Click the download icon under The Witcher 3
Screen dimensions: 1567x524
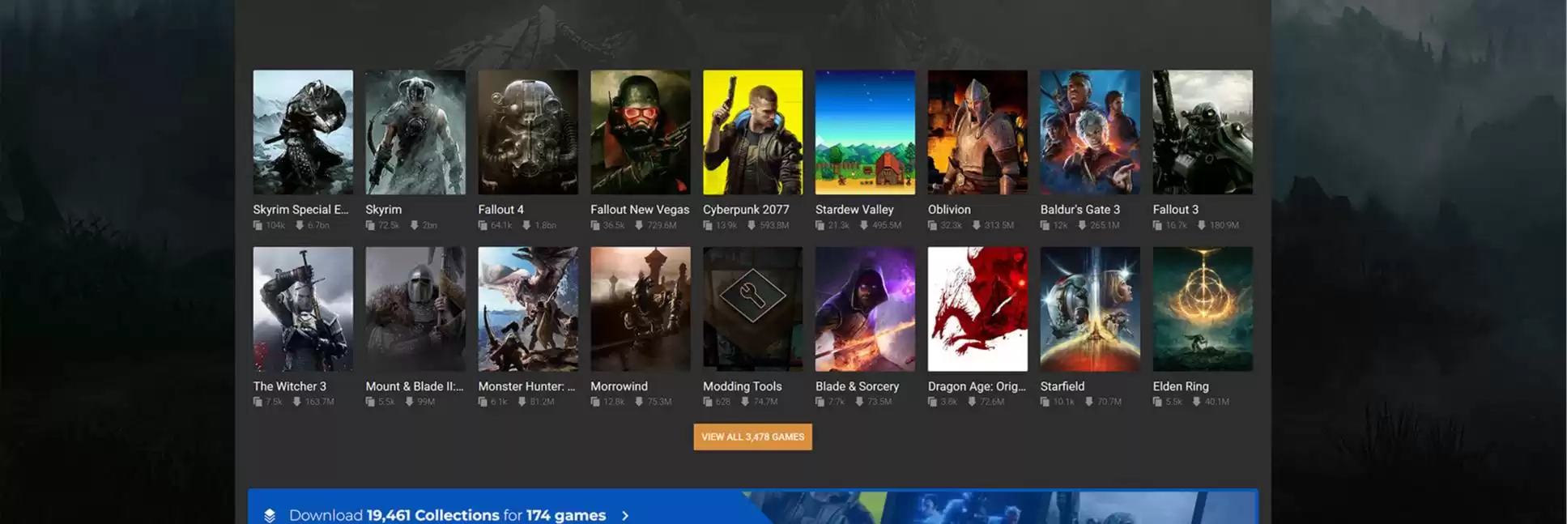tap(296, 402)
